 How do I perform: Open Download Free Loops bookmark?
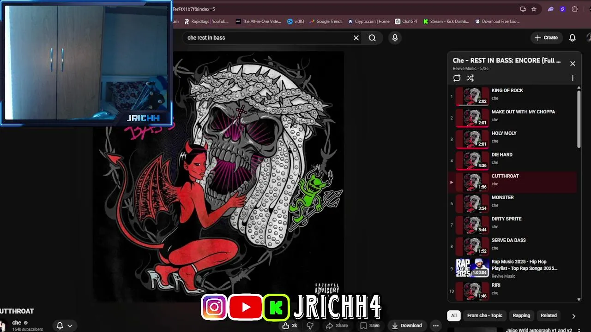click(x=497, y=21)
